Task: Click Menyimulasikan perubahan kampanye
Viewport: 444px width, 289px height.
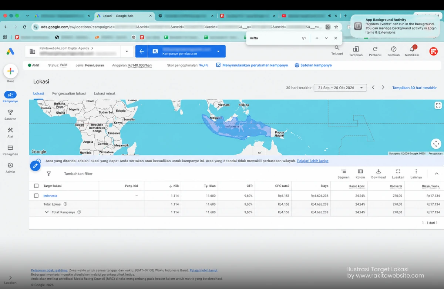Action: 252,65
